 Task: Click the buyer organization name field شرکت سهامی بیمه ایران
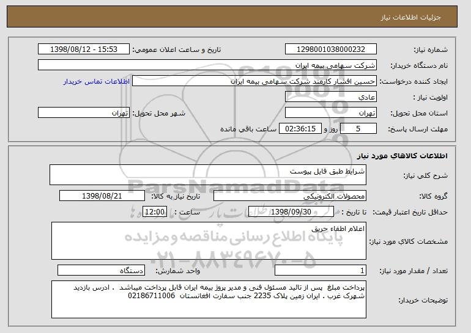[x=207, y=65]
